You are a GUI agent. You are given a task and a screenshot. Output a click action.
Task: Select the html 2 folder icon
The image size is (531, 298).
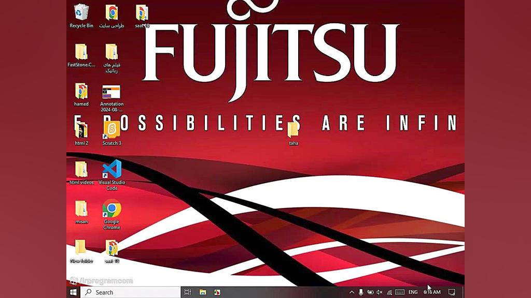[81, 134]
